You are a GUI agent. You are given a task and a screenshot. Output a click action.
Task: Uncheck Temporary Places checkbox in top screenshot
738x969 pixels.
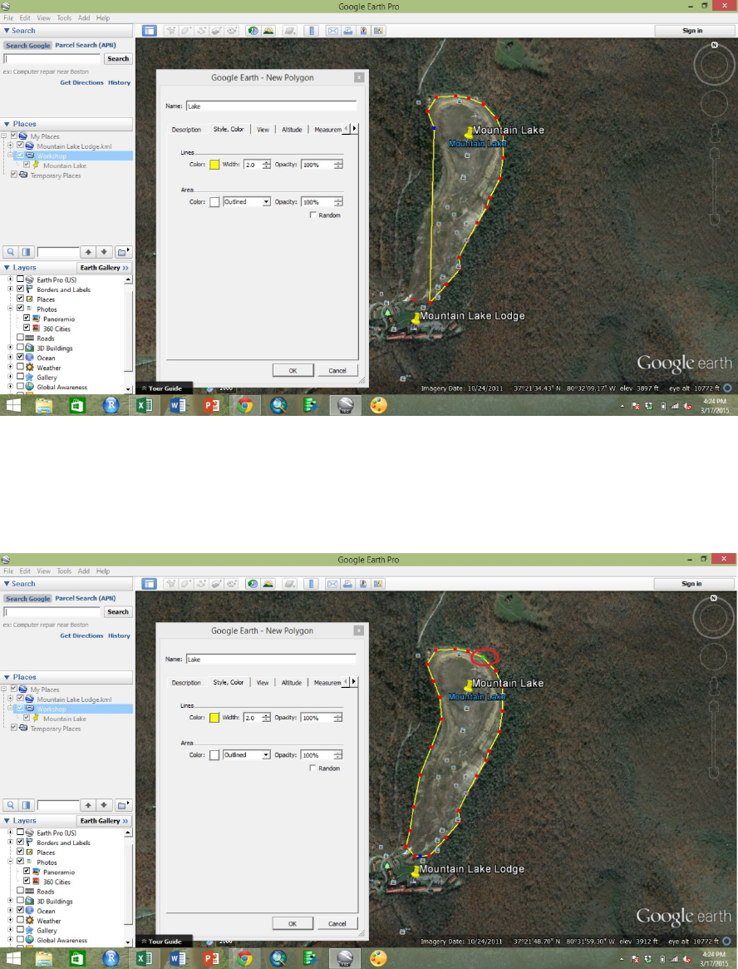click(13, 176)
